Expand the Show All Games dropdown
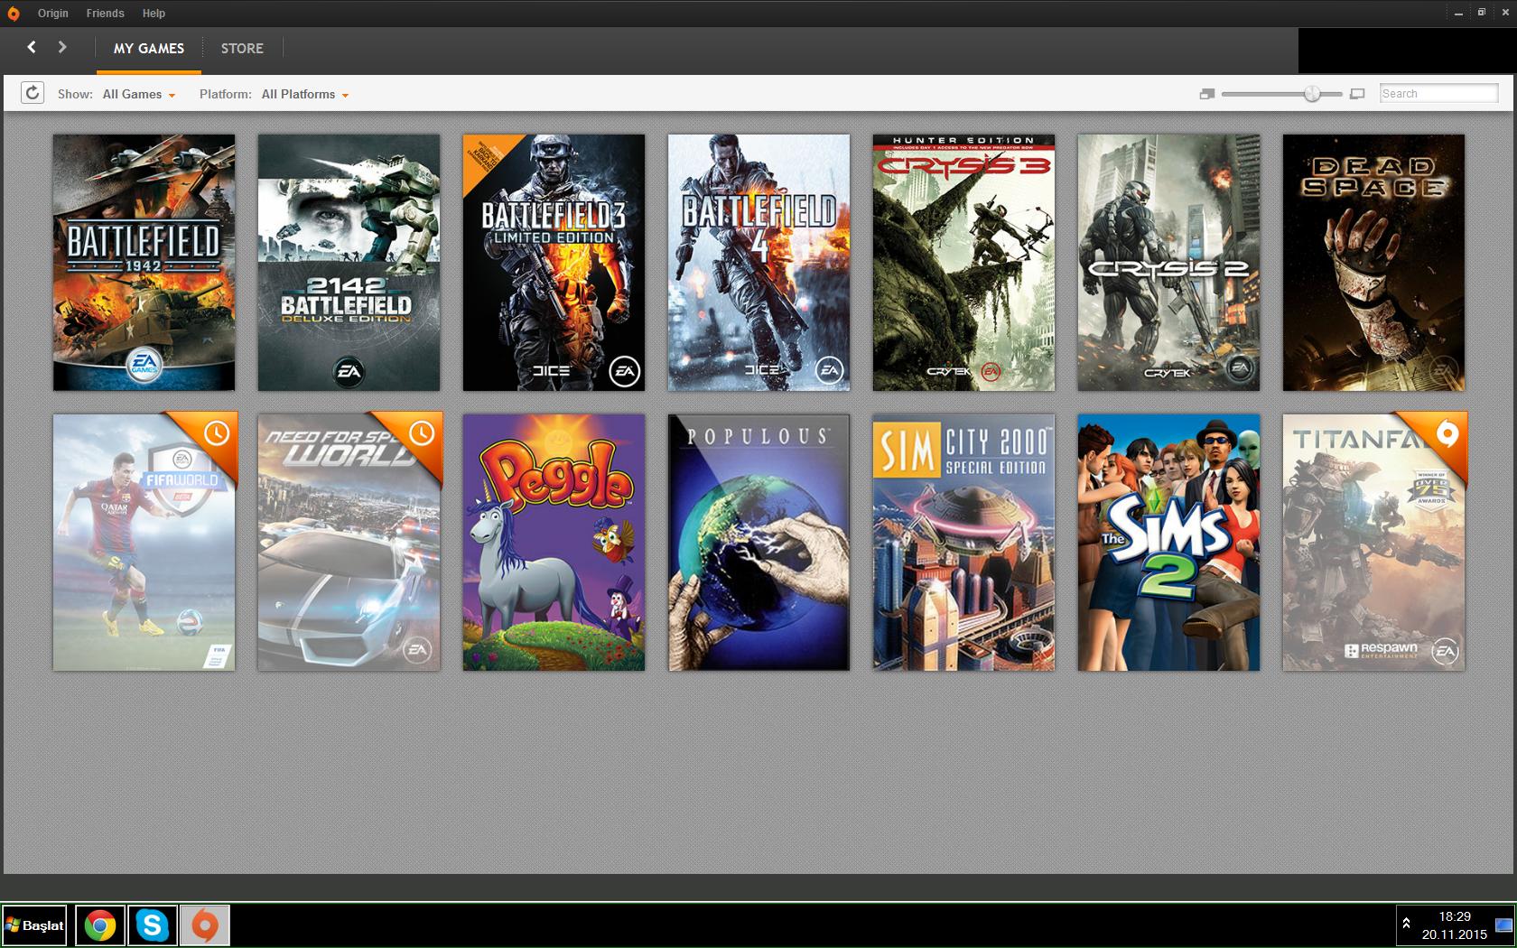This screenshot has height=948, width=1517. [139, 94]
